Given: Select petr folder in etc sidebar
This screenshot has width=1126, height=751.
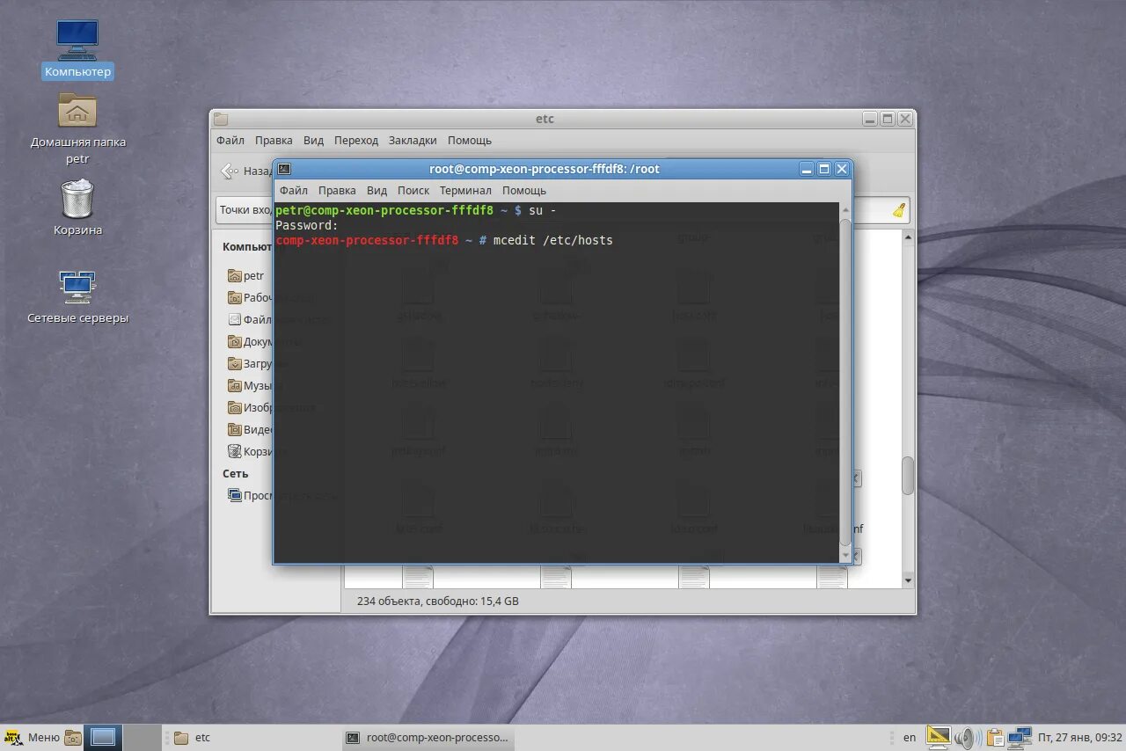Looking at the screenshot, I should [245, 275].
